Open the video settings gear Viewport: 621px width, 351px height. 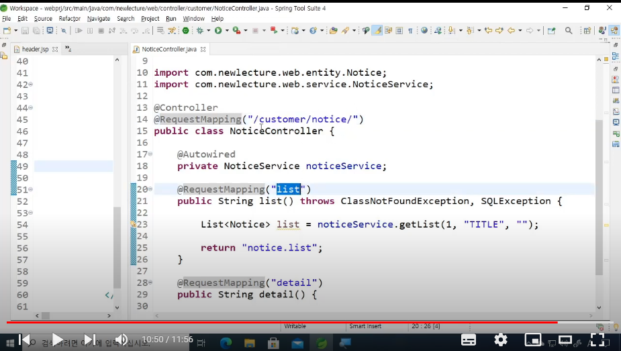coord(501,340)
